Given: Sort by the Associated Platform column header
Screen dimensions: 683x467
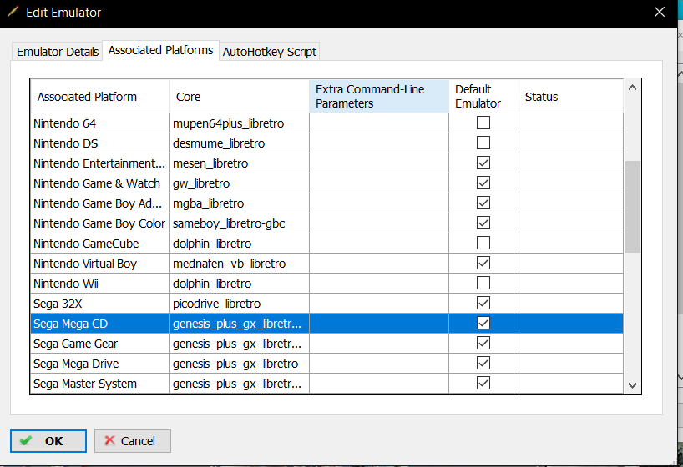Looking at the screenshot, I should pyautogui.click(x=99, y=96).
